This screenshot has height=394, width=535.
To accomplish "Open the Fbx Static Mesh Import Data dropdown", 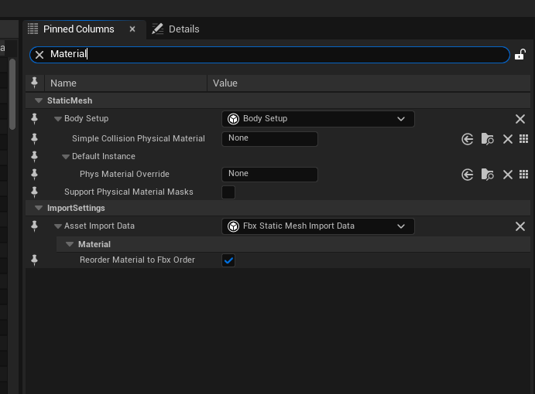I will pyautogui.click(x=317, y=226).
